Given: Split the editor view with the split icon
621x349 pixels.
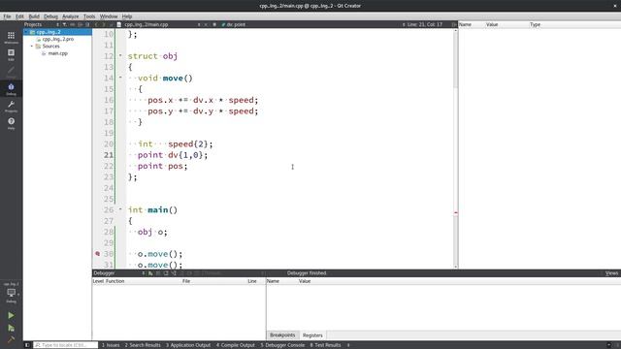Looking at the screenshot, I should (x=454, y=24).
